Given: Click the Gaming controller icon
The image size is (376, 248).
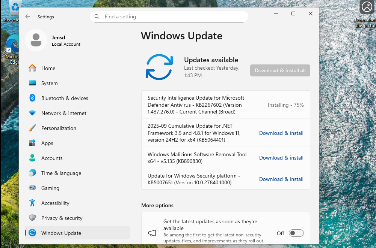Looking at the screenshot, I should tap(32, 188).
